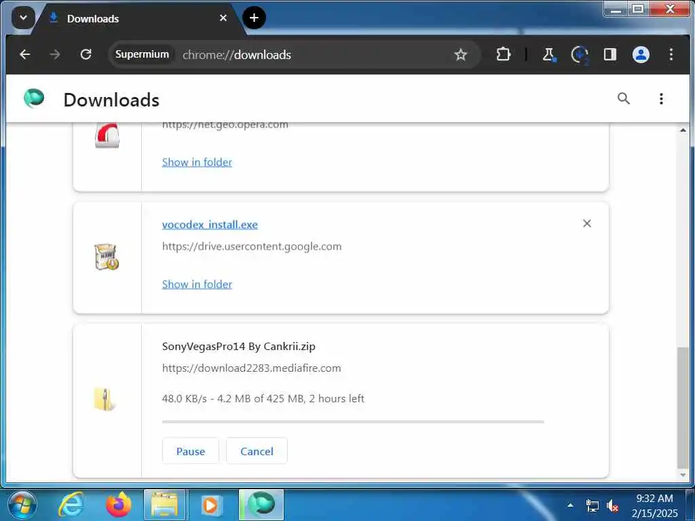Viewport: 695px width, 521px height.
Task: Click the page scrollbar down arrow
Action: 683,475
